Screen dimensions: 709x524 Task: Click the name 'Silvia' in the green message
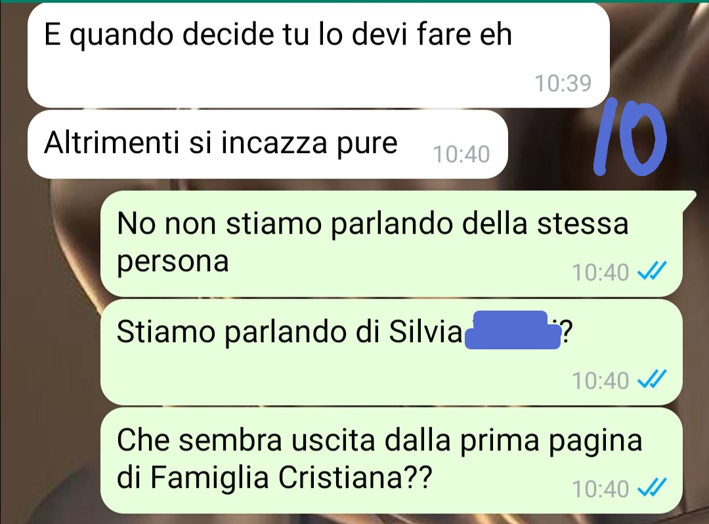[x=425, y=332]
